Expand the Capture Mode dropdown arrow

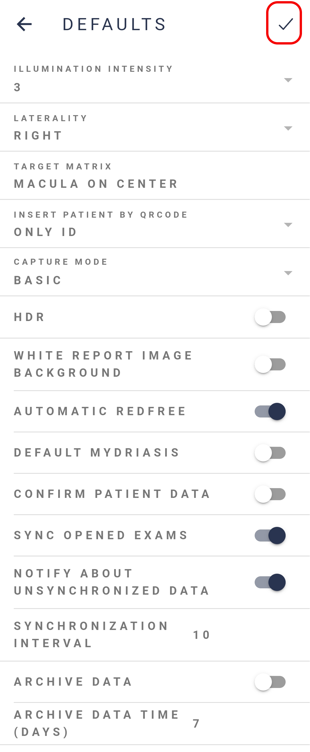point(288,273)
